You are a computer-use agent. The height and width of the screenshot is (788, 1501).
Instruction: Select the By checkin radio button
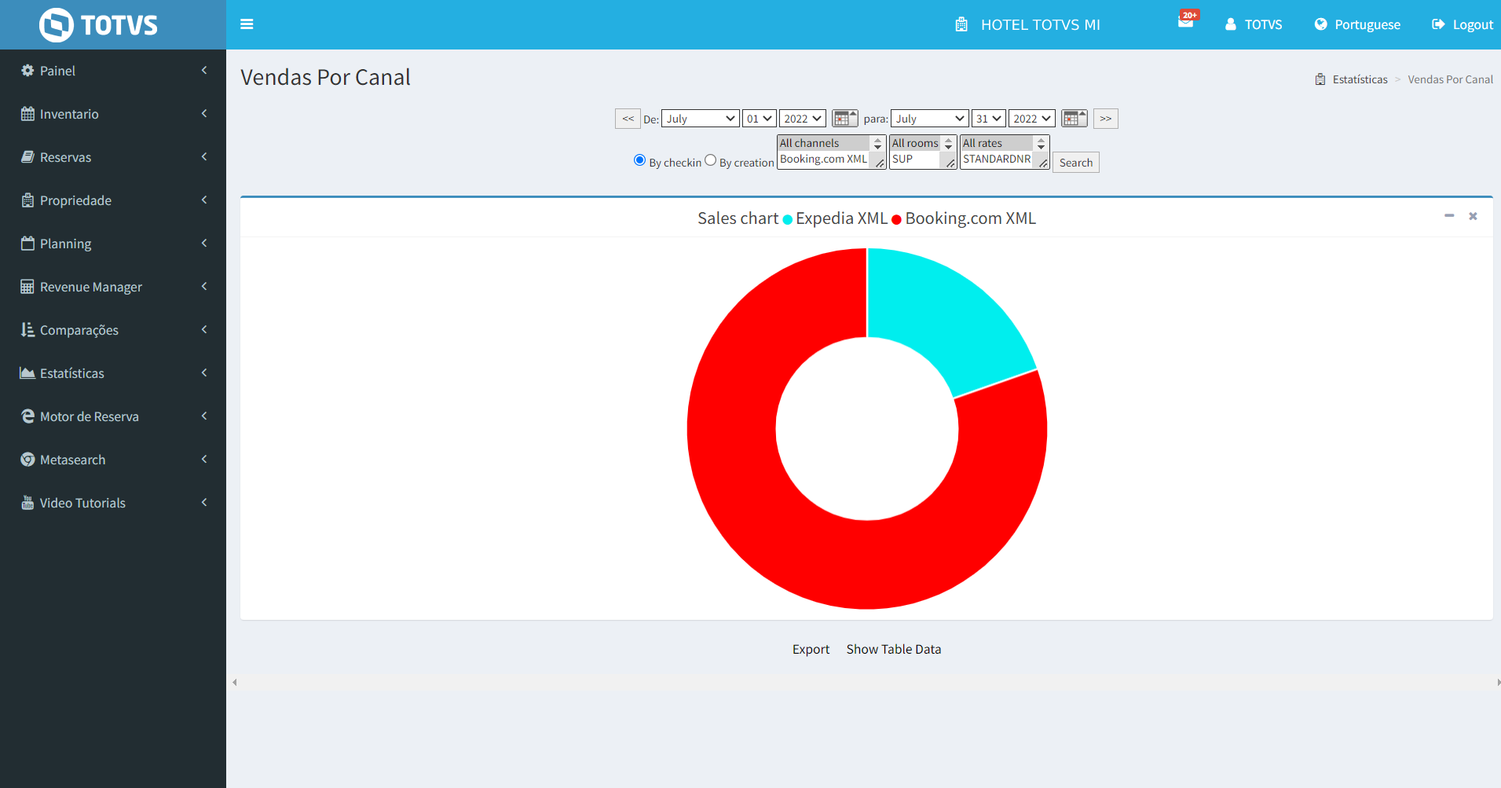point(639,160)
